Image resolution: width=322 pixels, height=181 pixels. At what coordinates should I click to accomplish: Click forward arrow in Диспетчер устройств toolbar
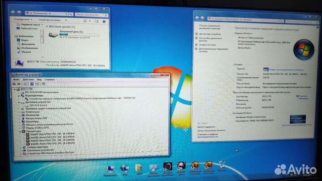tap(19, 84)
